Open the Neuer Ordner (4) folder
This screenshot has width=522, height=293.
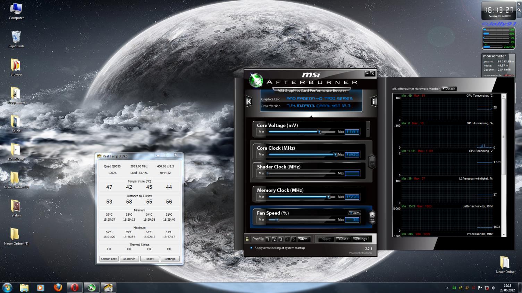tap(16, 237)
